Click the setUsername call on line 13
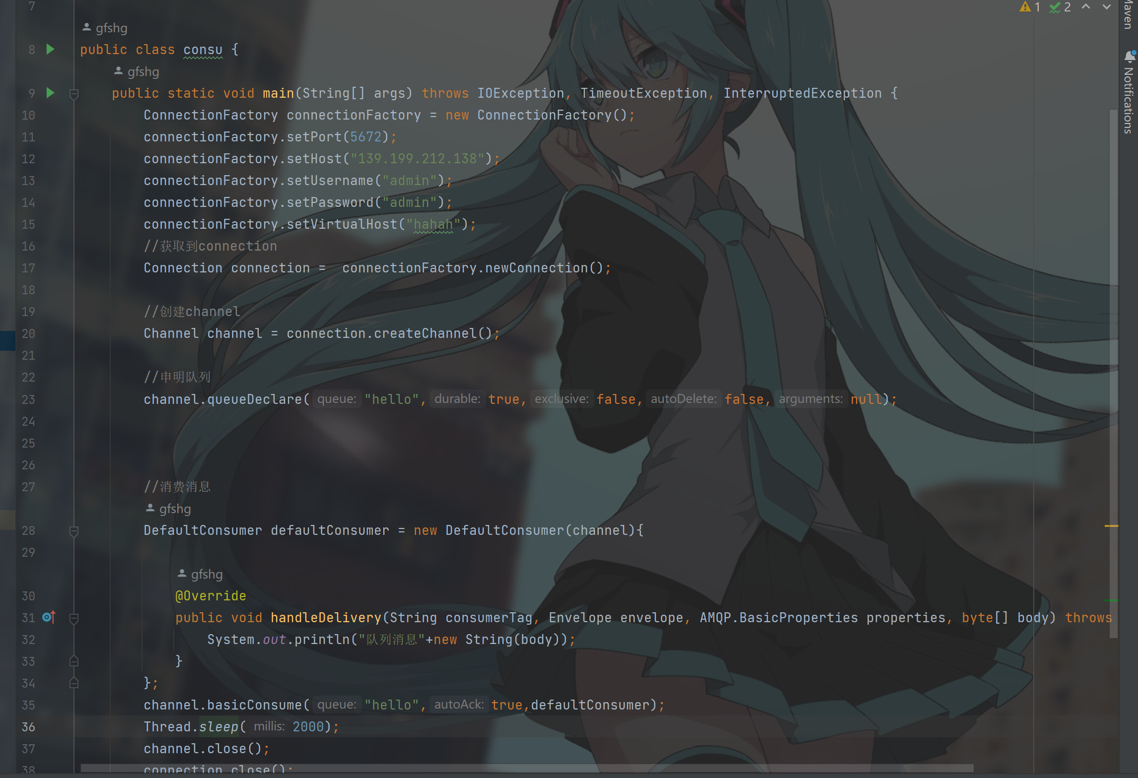 [x=330, y=181]
